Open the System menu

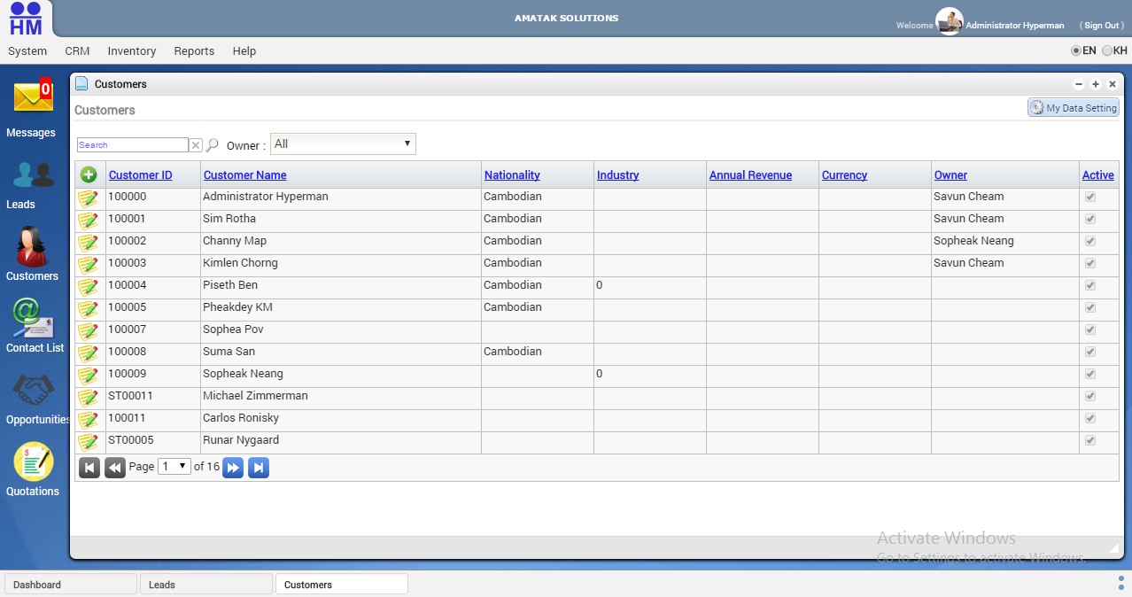(x=27, y=51)
